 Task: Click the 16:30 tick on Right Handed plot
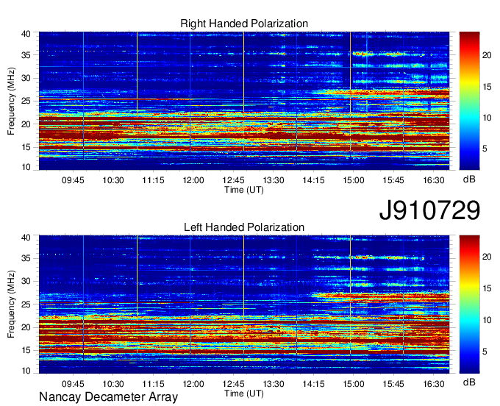434,180
